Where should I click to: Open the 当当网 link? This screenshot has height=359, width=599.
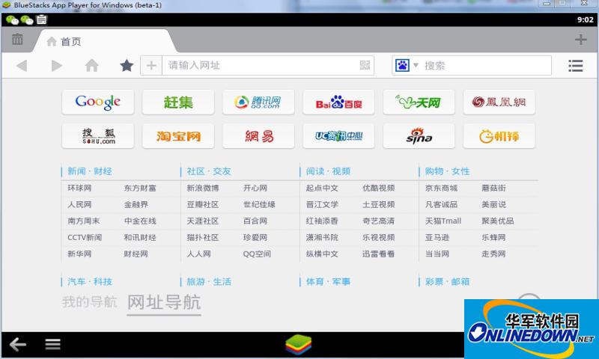[437, 254]
